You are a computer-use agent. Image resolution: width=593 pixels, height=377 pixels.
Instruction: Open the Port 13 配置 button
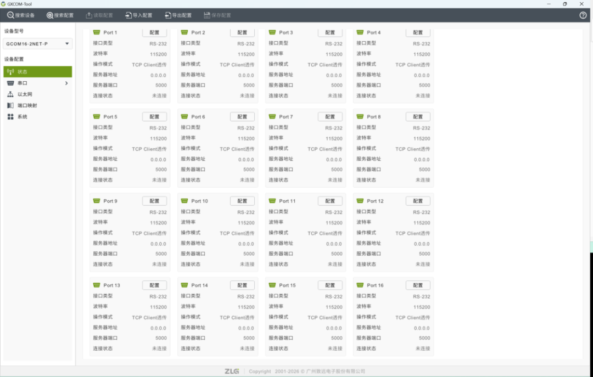coord(154,285)
